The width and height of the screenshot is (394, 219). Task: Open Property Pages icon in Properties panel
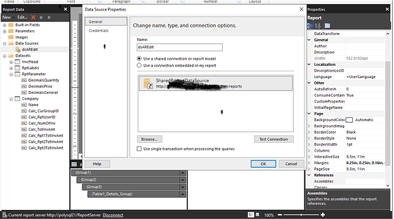[x=327, y=26]
